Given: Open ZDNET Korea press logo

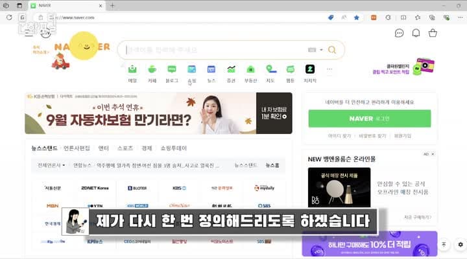Looking at the screenshot, I should pos(95,188).
